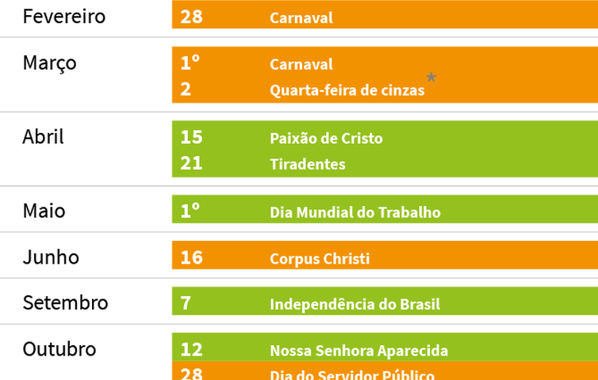This screenshot has height=380, width=598.
Task: Select the Junho month label
Action: (x=51, y=257)
